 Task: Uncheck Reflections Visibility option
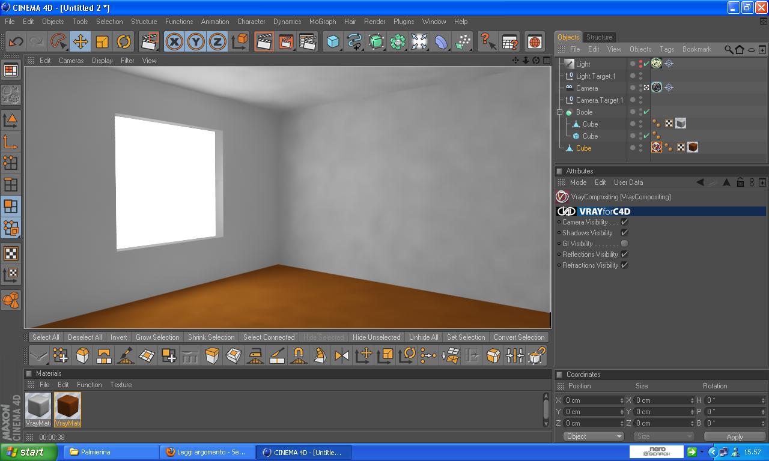pyautogui.click(x=624, y=255)
